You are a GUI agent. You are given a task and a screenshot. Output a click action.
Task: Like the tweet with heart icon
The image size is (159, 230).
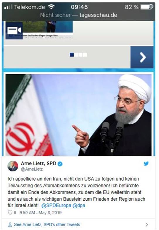point(10,213)
